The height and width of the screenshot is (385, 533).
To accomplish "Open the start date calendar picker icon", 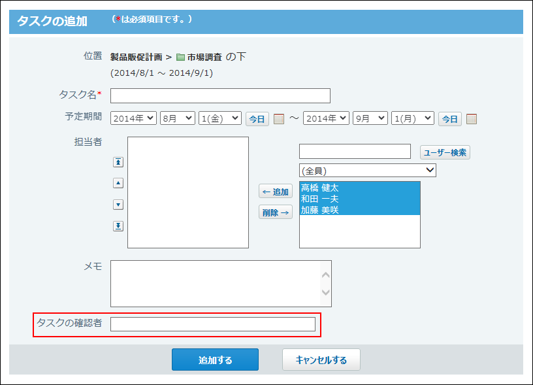I will coord(279,119).
